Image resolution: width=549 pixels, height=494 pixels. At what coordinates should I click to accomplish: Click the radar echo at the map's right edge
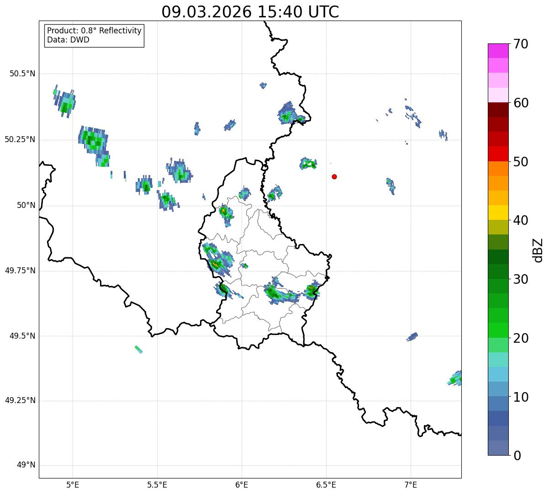click(x=455, y=378)
